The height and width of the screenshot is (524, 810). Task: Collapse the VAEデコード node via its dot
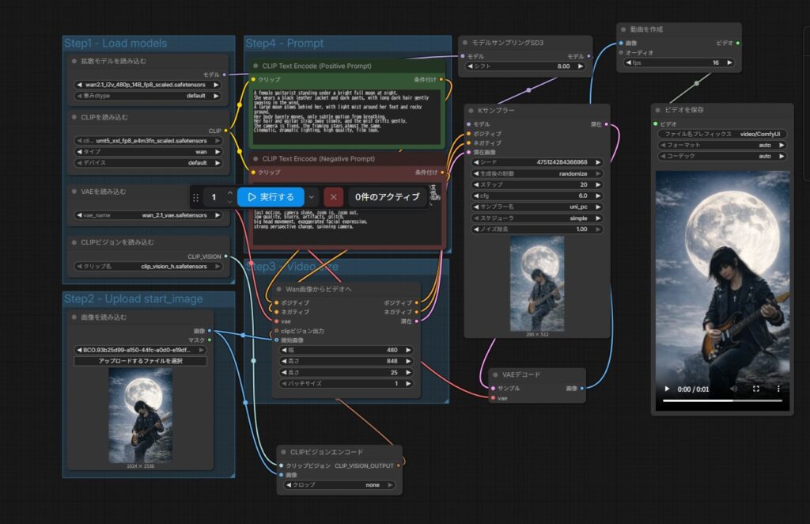click(495, 374)
